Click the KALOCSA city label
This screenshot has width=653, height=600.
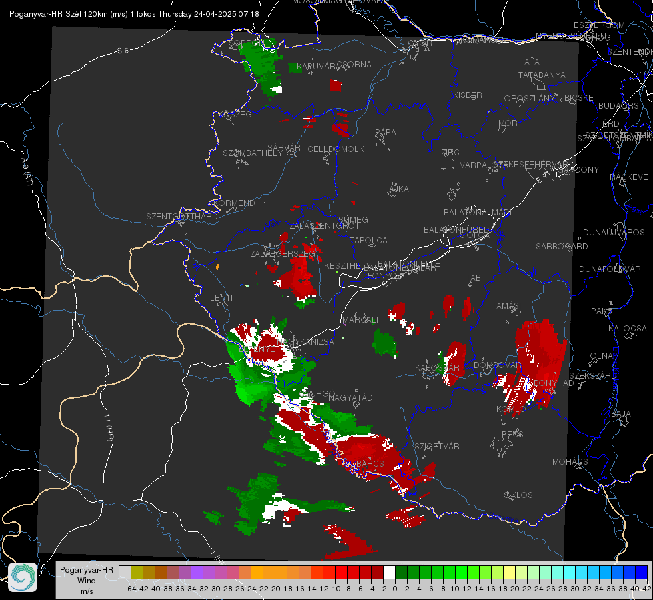[628, 329]
